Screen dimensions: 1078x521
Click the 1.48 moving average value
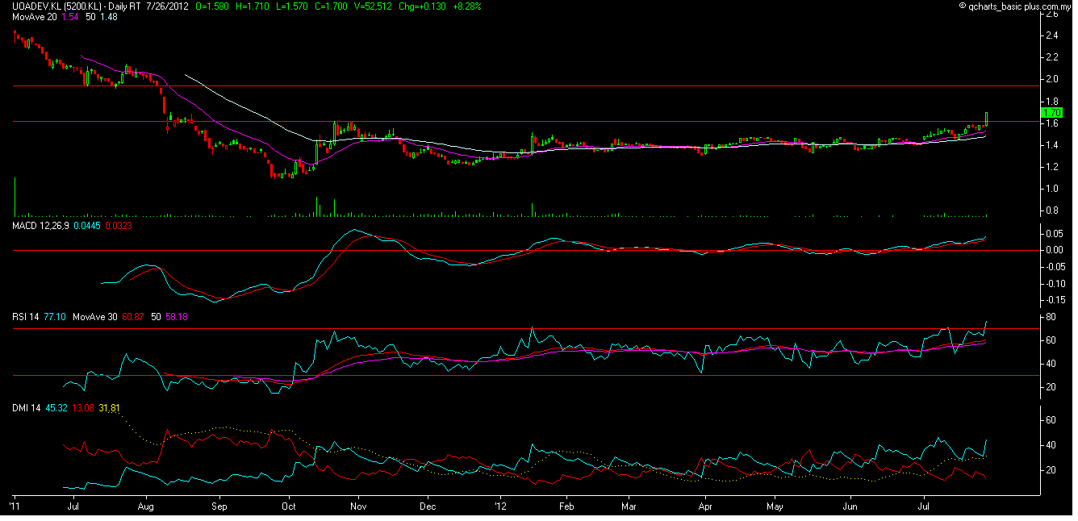(x=108, y=16)
